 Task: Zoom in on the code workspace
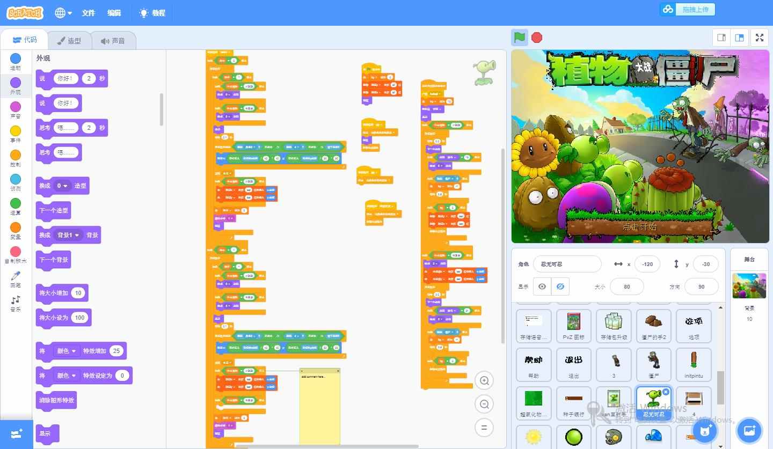pos(484,381)
